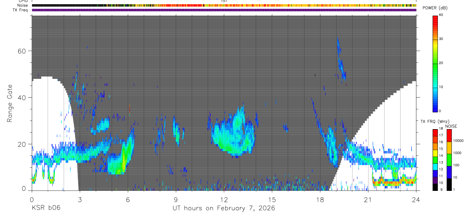Click the NOISE legend title

pyautogui.click(x=451, y=126)
